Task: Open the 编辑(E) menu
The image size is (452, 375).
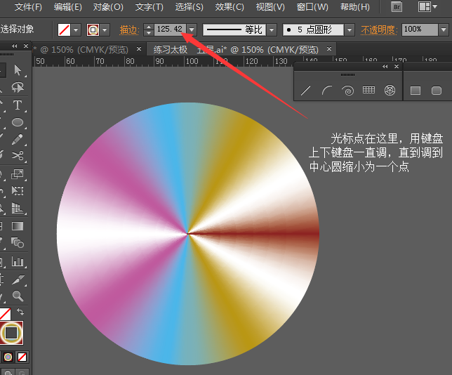Action: tap(68, 7)
